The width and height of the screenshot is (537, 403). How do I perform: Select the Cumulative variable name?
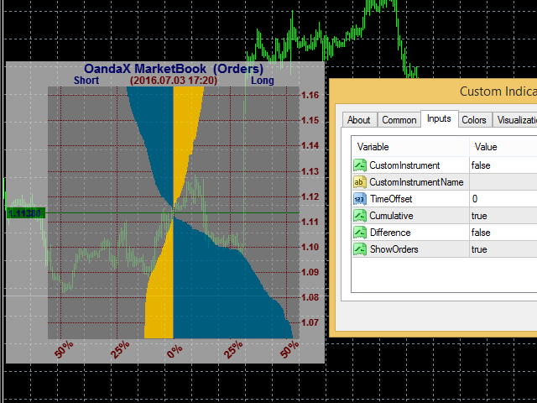click(391, 216)
